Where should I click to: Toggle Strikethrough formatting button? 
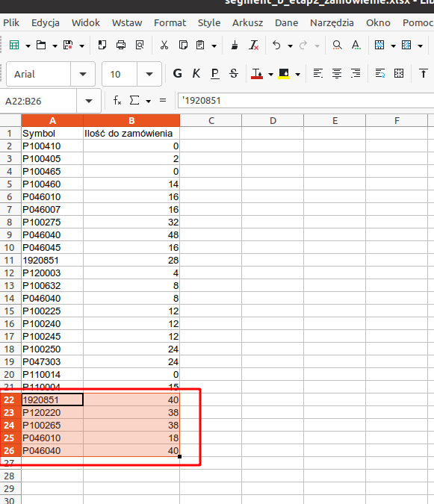pos(234,74)
